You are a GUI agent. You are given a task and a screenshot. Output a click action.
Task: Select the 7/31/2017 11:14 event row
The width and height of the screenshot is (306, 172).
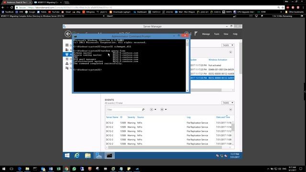pyautogui.click(x=169, y=127)
